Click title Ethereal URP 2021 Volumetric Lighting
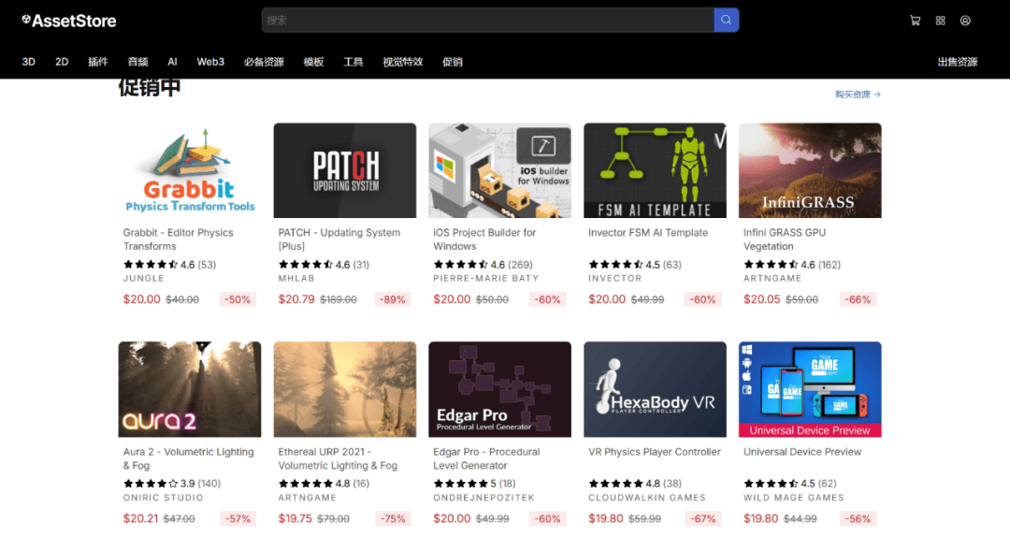Screen dimensions: 1010x538 339,458
